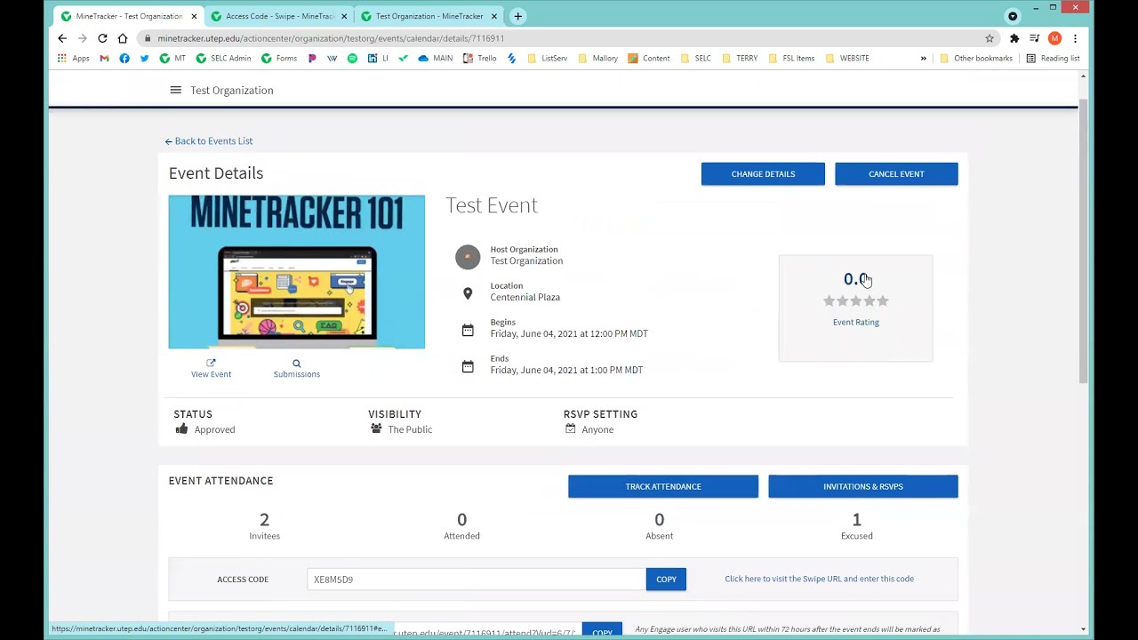Open the View Event link
The image size is (1138, 640).
click(211, 369)
